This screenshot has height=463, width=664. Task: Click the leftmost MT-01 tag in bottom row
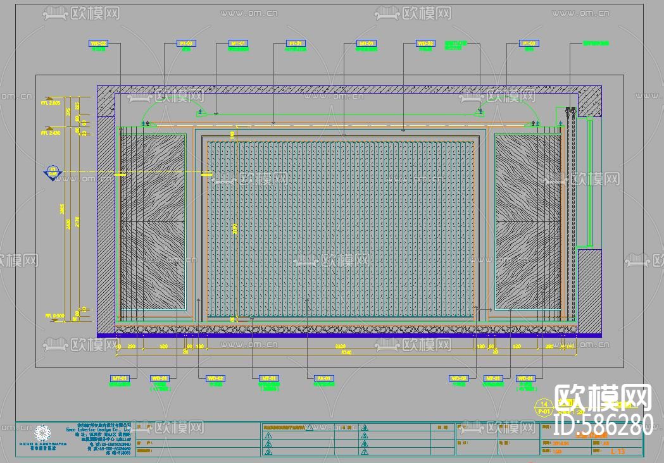tap(120, 378)
